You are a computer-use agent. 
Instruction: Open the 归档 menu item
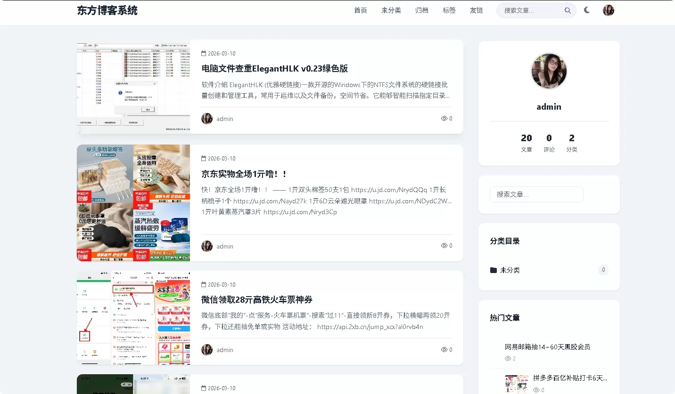point(421,10)
